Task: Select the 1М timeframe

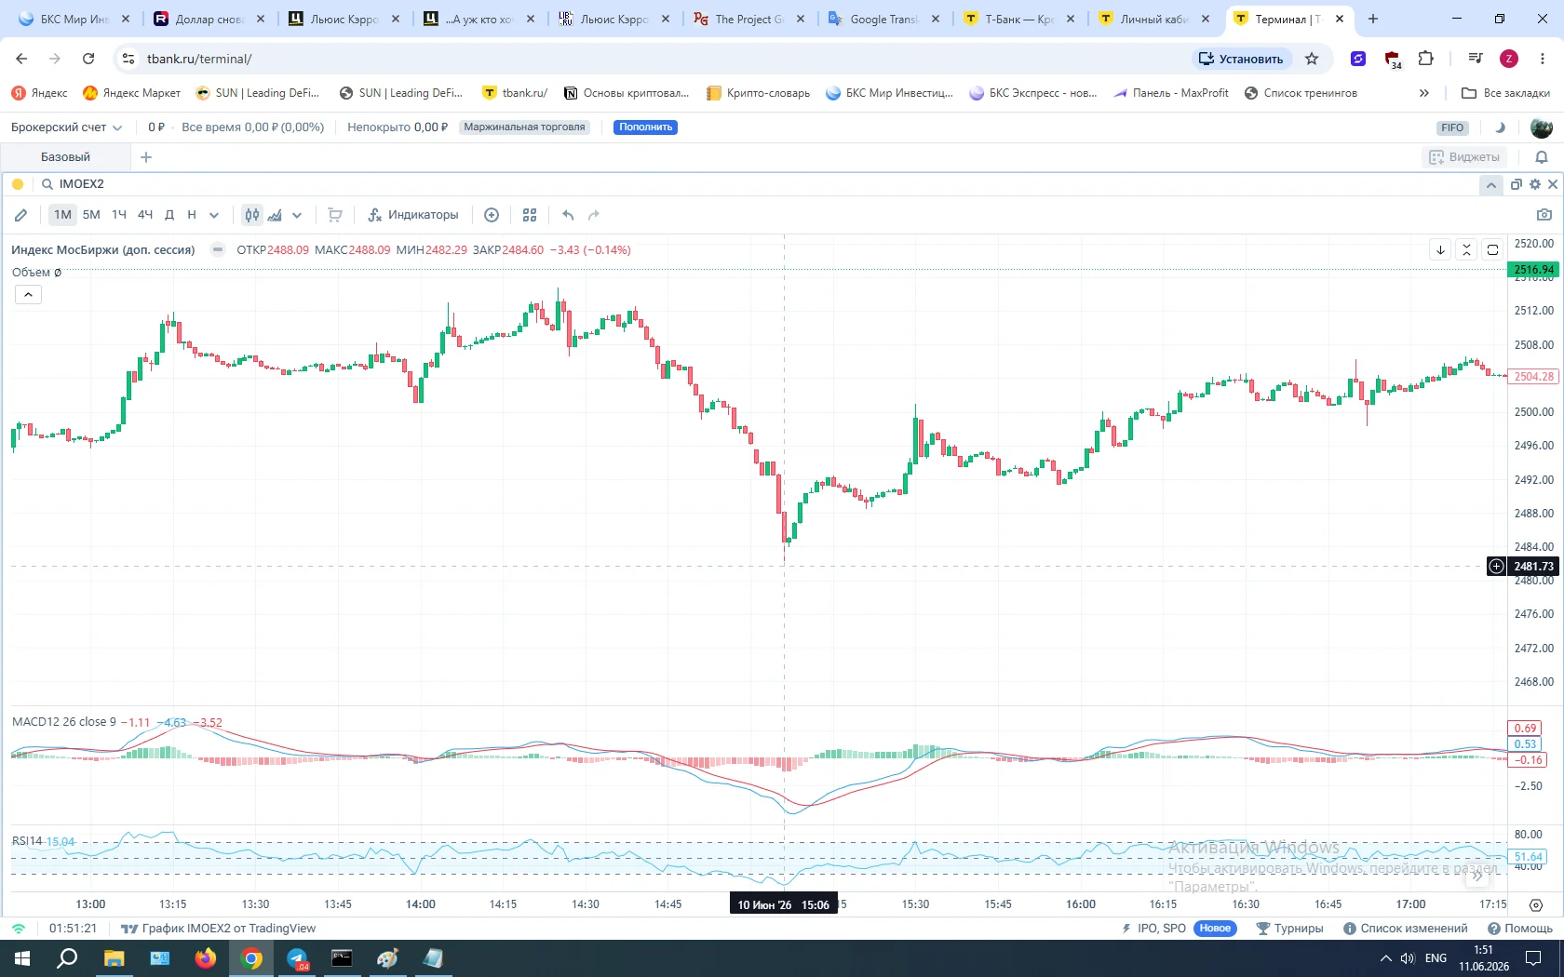Action: [x=62, y=215]
